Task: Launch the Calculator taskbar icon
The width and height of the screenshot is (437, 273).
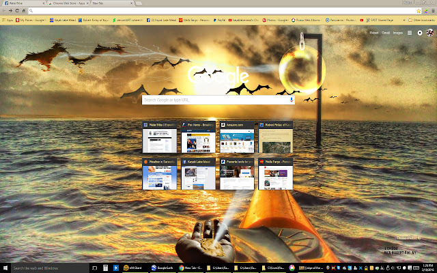Action: [105, 268]
